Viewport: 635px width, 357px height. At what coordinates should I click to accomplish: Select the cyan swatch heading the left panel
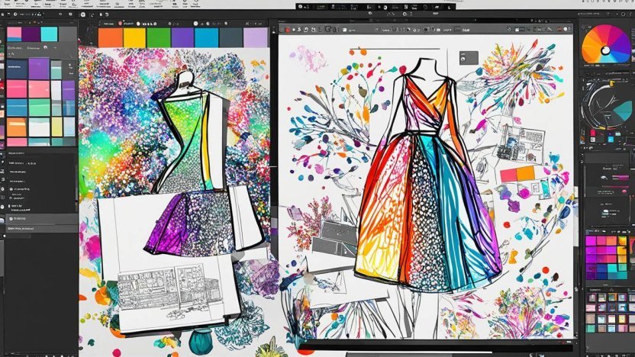50,34
